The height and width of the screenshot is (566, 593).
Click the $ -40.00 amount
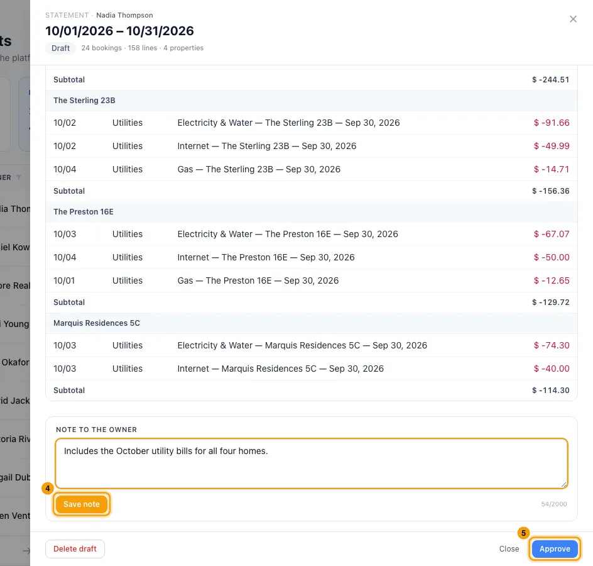point(552,369)
